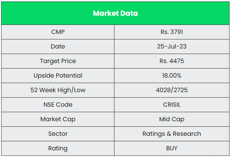The image size is (231, 157).
Task: Click the BUY rating value
Action: point(172,148)
